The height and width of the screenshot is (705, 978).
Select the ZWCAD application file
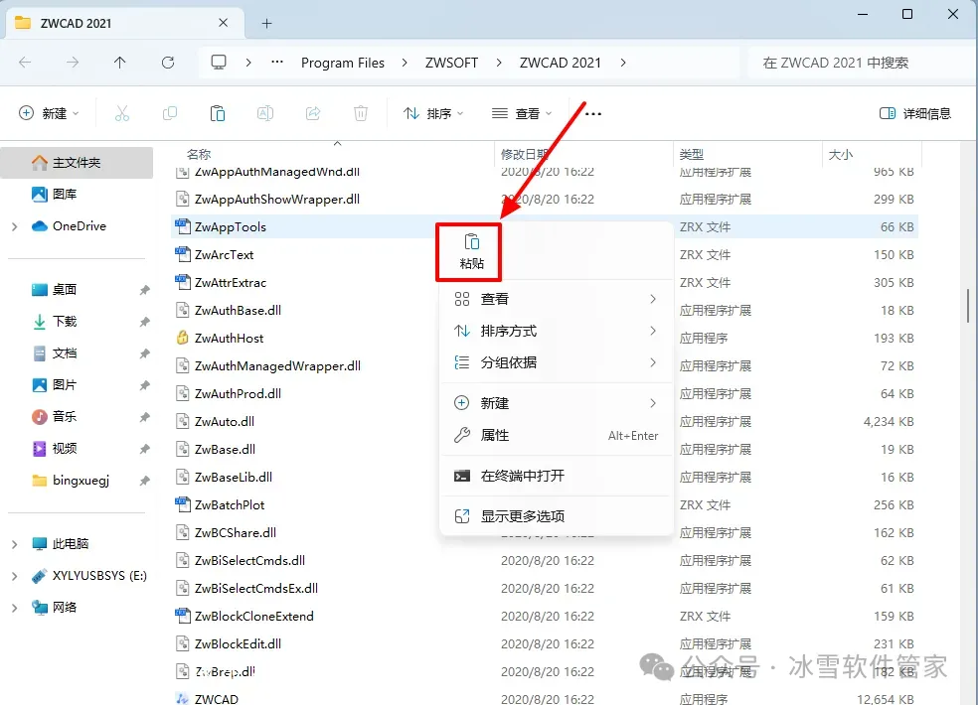tap(217, 699)
